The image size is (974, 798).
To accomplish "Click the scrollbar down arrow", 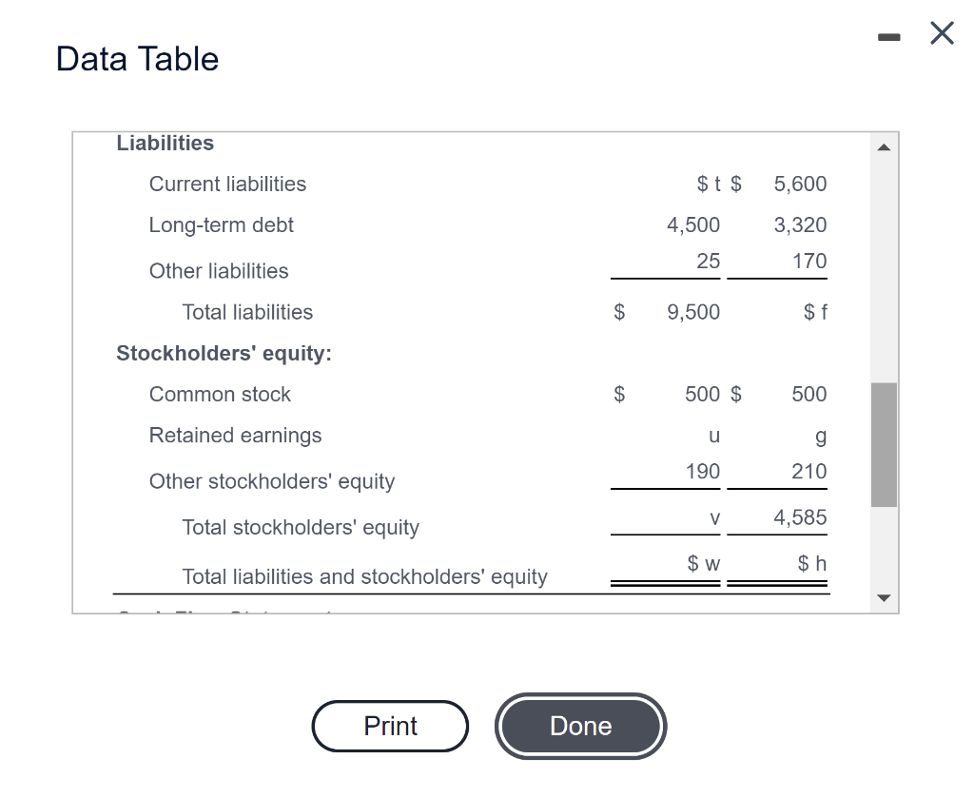I will pyautogui.click(x=884, y=597).
